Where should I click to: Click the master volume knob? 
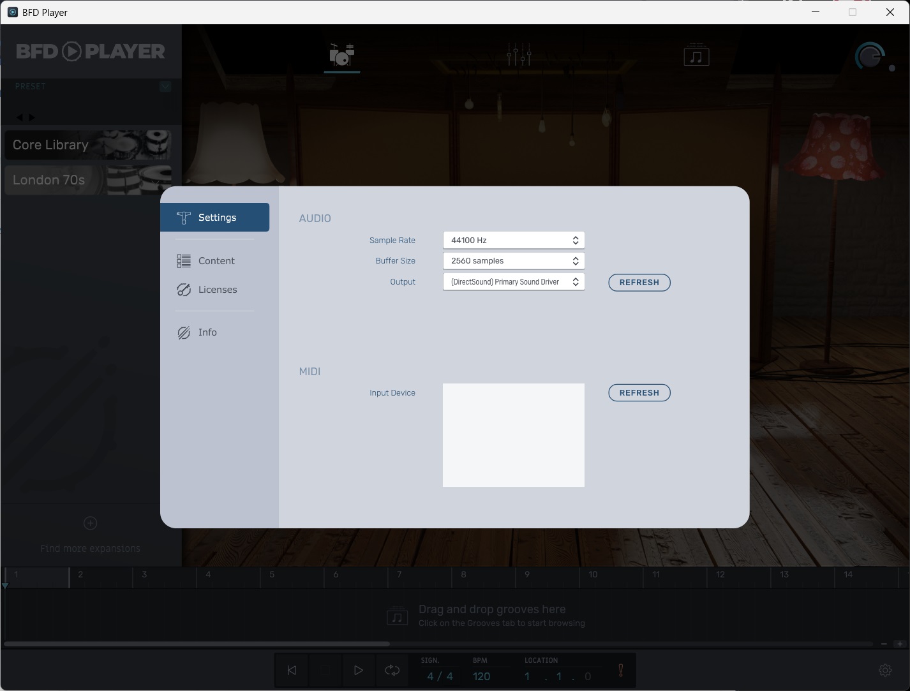(x=869, y=57)
